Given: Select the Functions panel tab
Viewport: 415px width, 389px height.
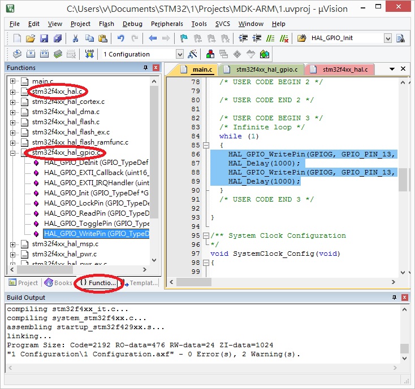Looking at the screenshot, I should 98,283.
